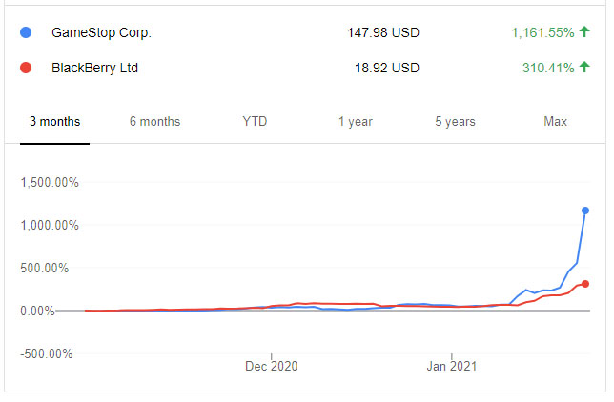Click the 1,161.55% change value
614x402 pixels.
click(542, 32)
